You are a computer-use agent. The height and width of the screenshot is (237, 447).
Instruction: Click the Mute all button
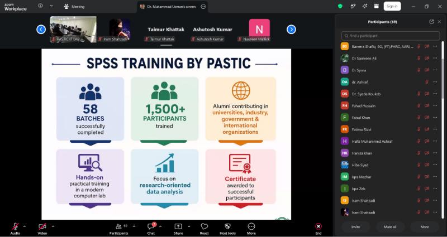pyautogui.click(x=390, y=227)
